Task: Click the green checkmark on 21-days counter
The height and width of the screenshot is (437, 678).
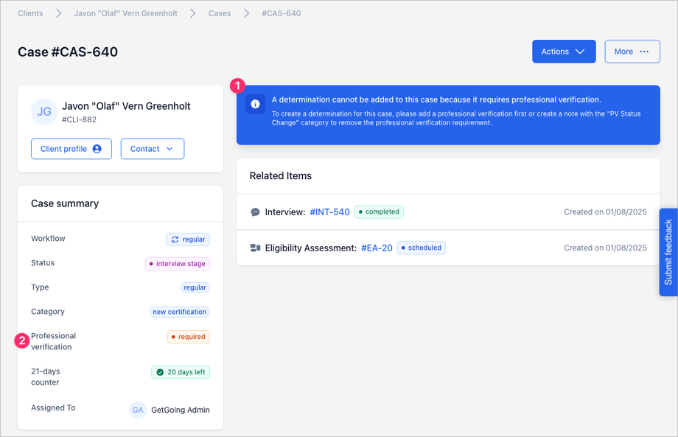Action: 160,372
